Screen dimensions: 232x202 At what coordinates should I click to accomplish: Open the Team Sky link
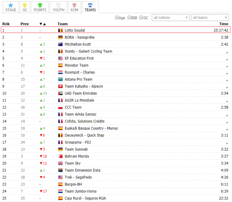coord(72,163)
